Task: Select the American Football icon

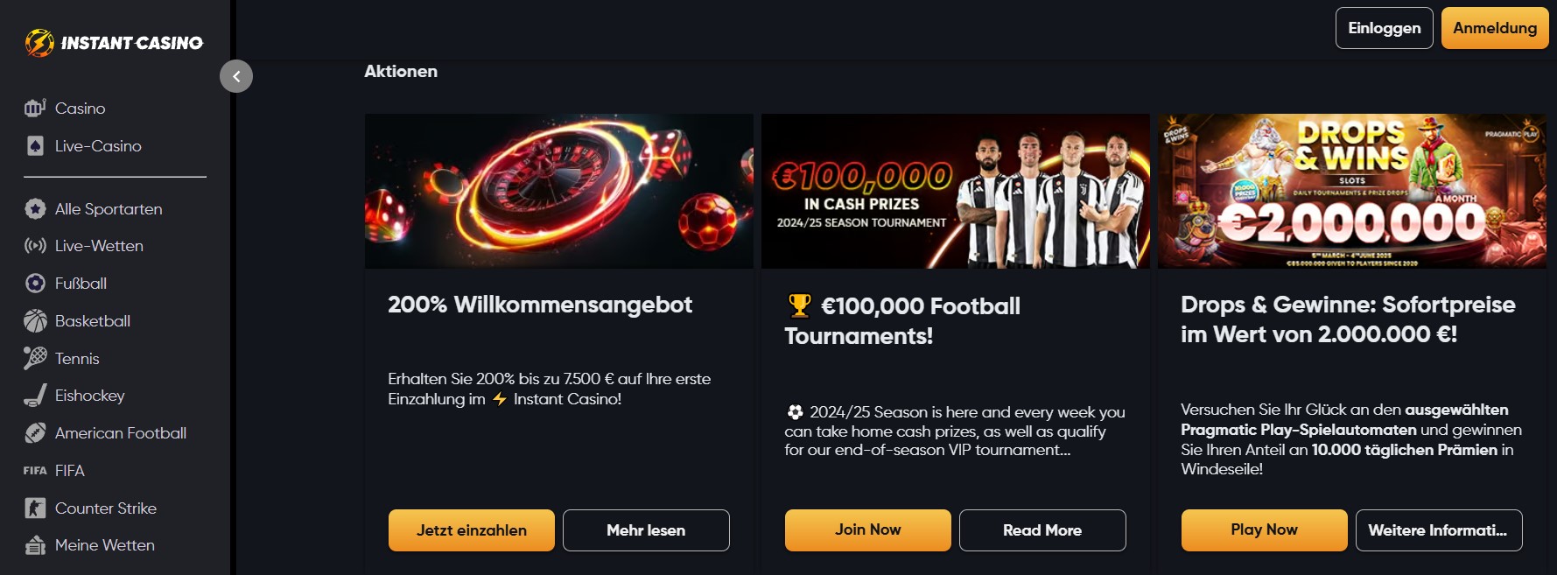Action: (34, 432)
